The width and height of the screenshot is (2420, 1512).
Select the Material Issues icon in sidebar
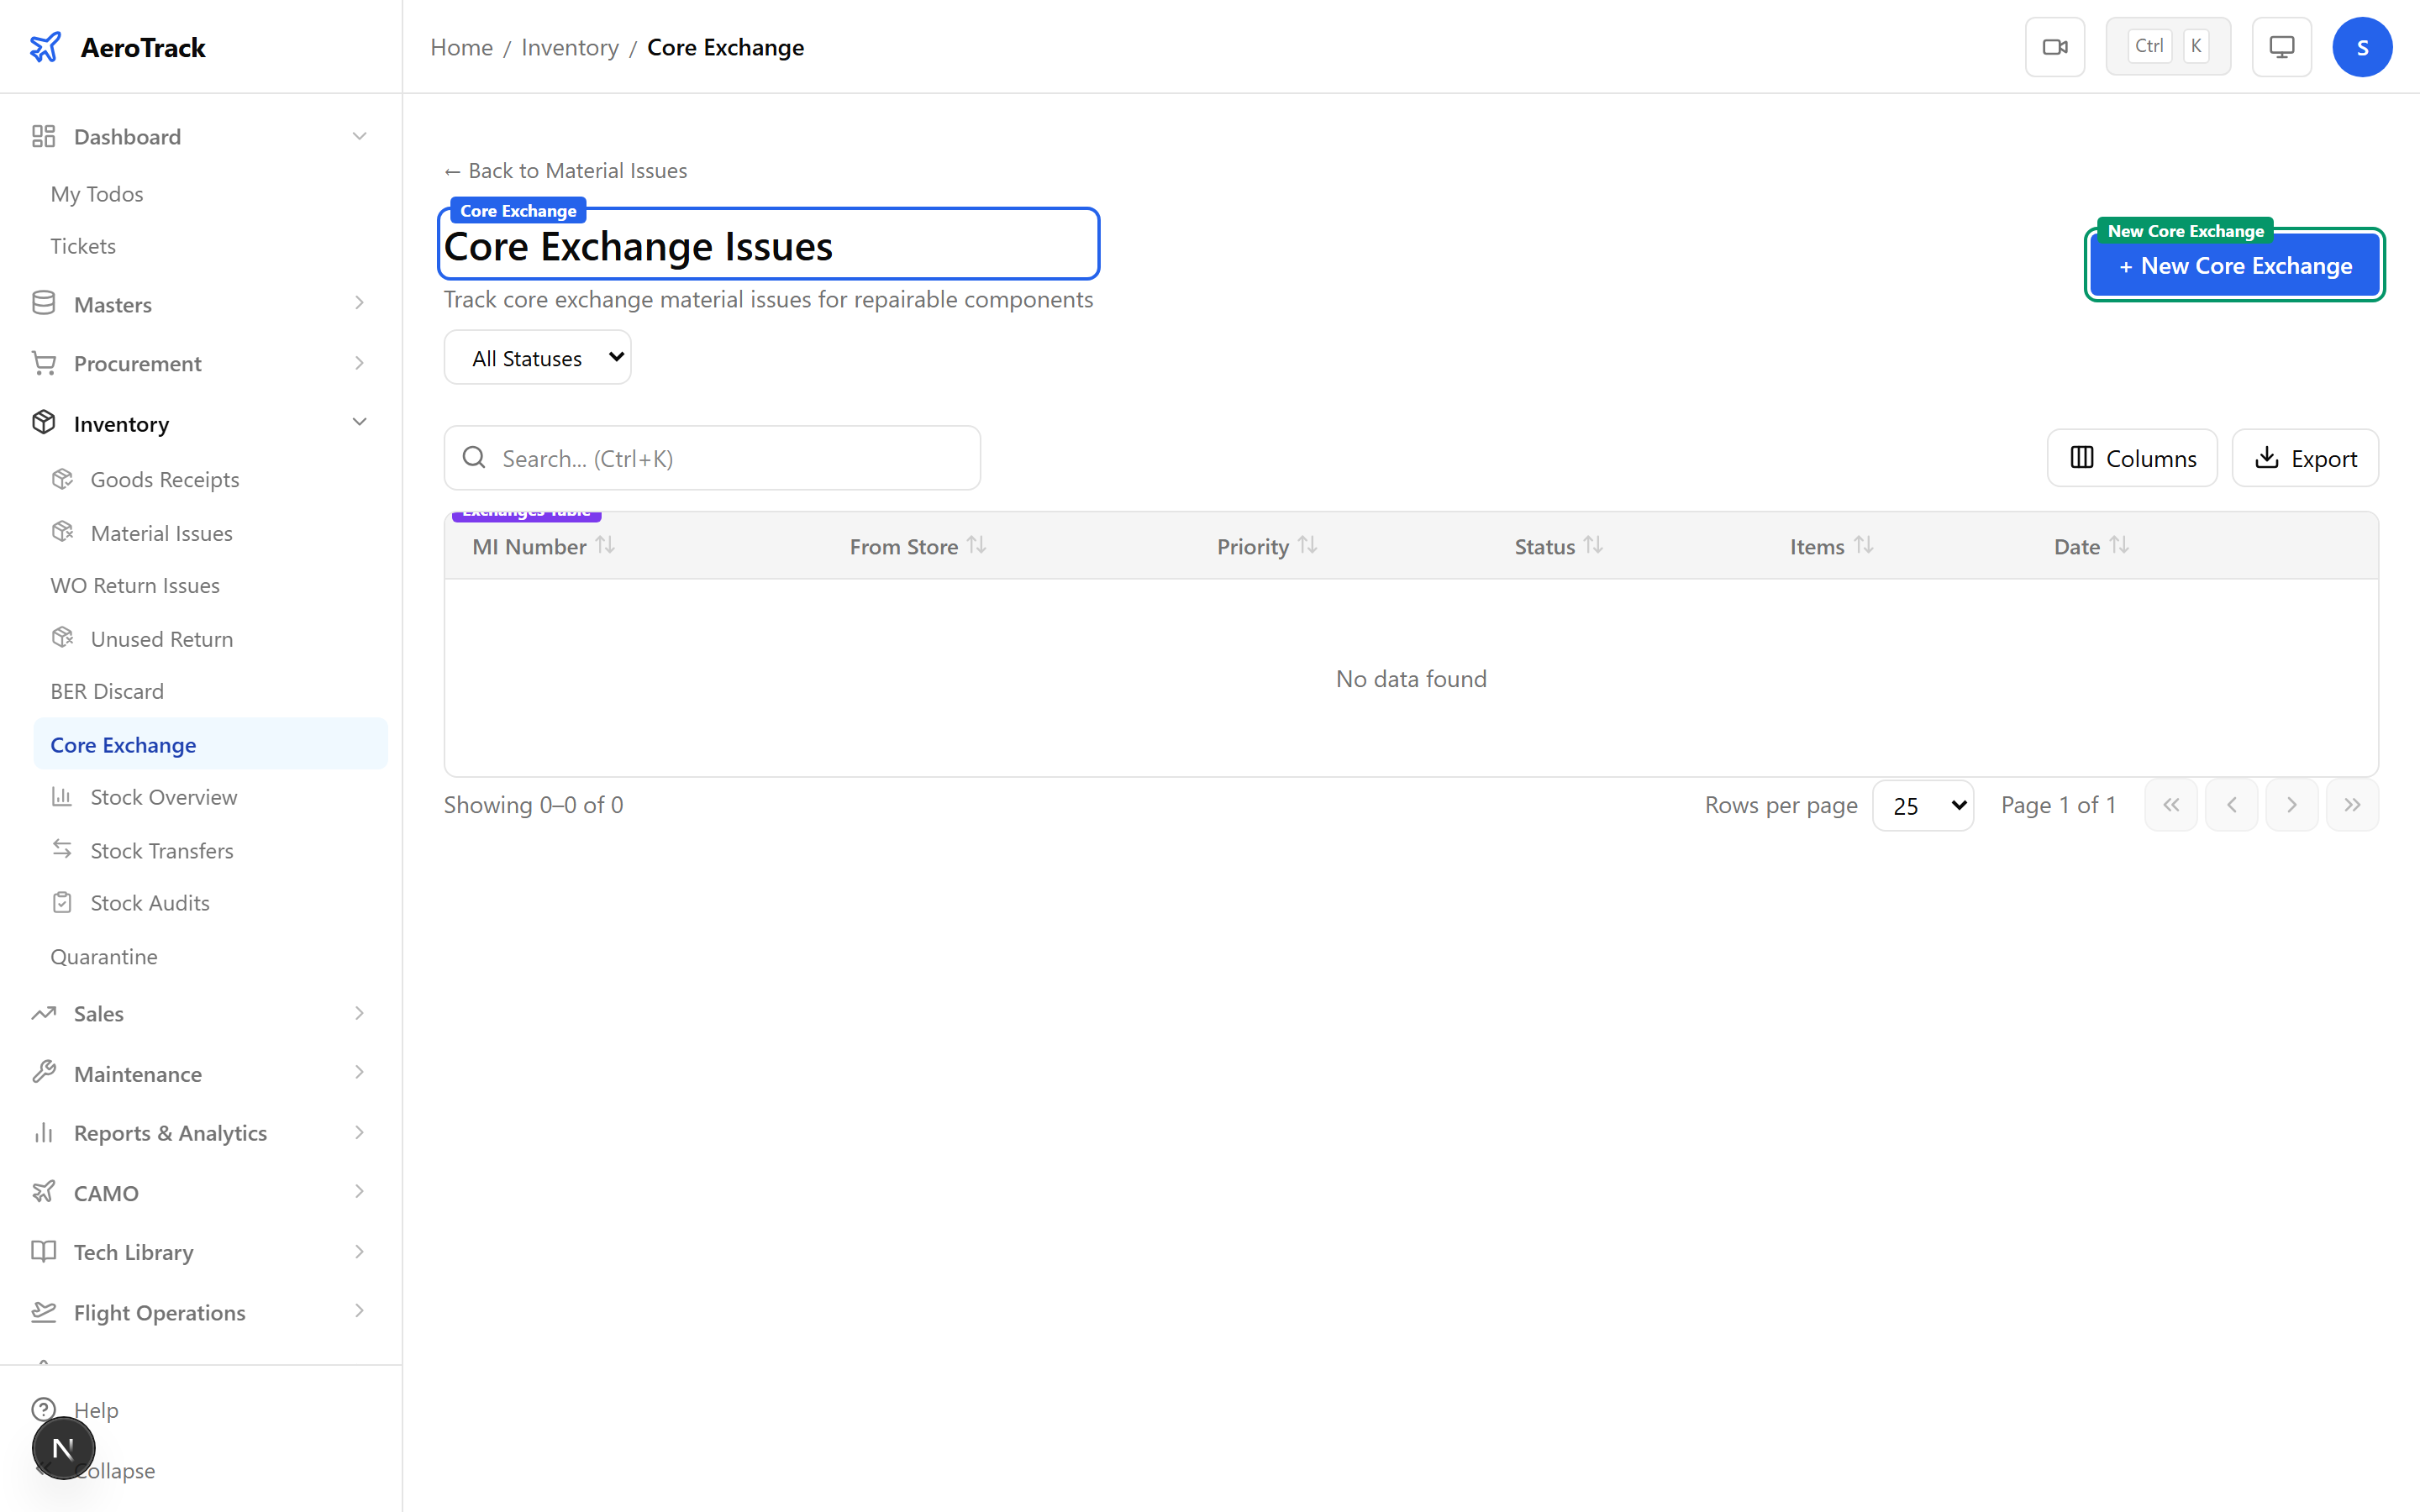tap(62, 532)
